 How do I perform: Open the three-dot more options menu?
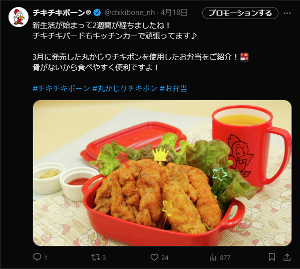[287, 13]
